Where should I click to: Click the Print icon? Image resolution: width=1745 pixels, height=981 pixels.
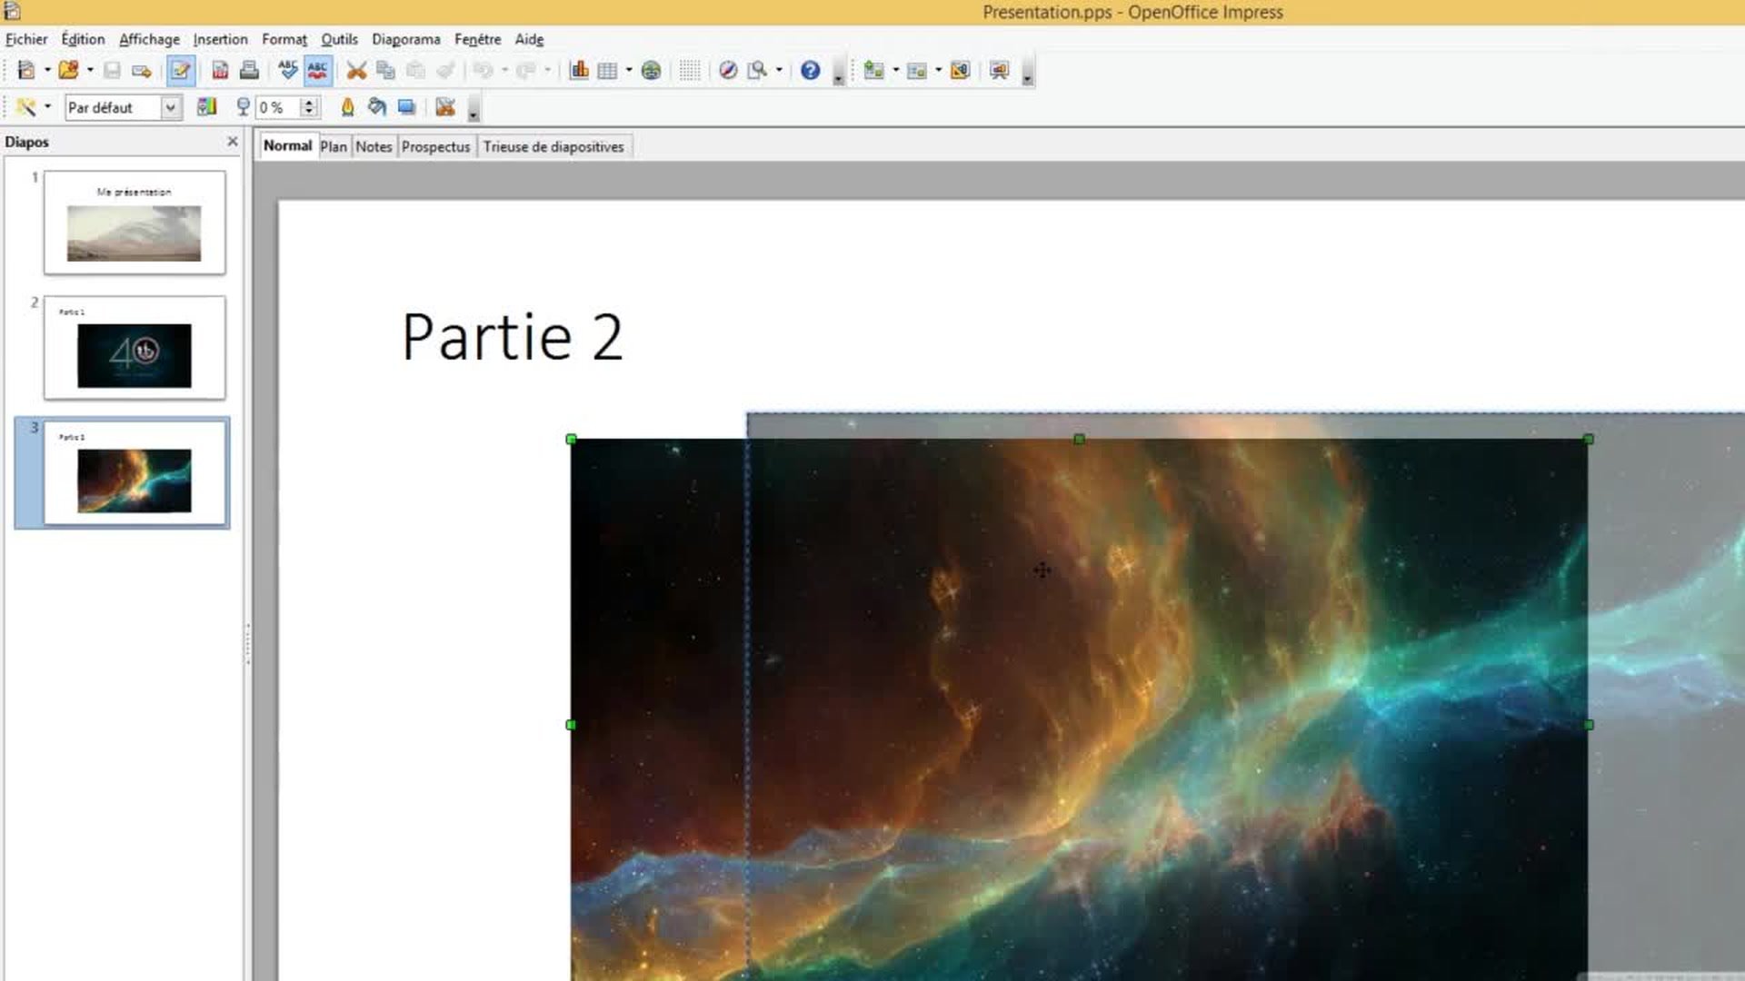tap(249, 71)
